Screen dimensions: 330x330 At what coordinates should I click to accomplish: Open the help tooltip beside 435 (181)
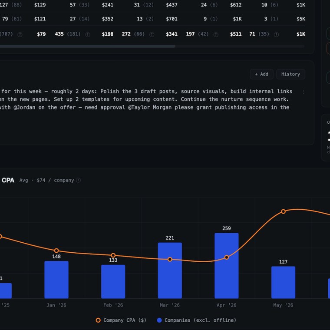[x=88, y=34]
